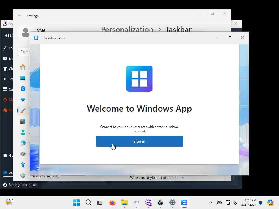Expand the When no keyboard attached dropdown
Viewport: 279px width, 209px height.
click(x=157, y=177)
